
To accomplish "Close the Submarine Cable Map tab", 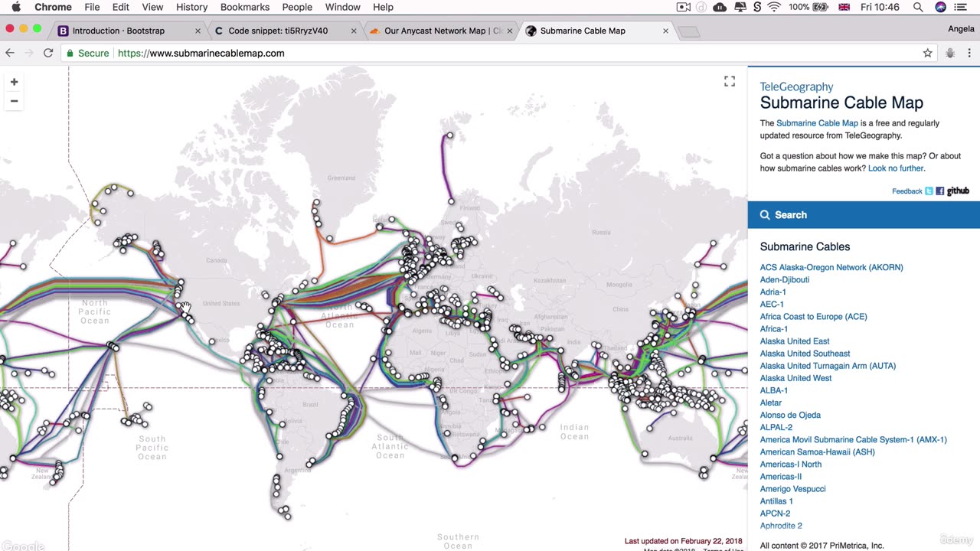I will pos(665,31).
